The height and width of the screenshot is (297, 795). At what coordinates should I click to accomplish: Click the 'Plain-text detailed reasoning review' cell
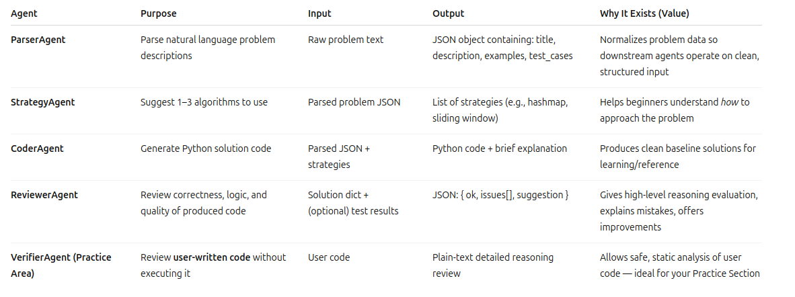click(x=492, y=265)
